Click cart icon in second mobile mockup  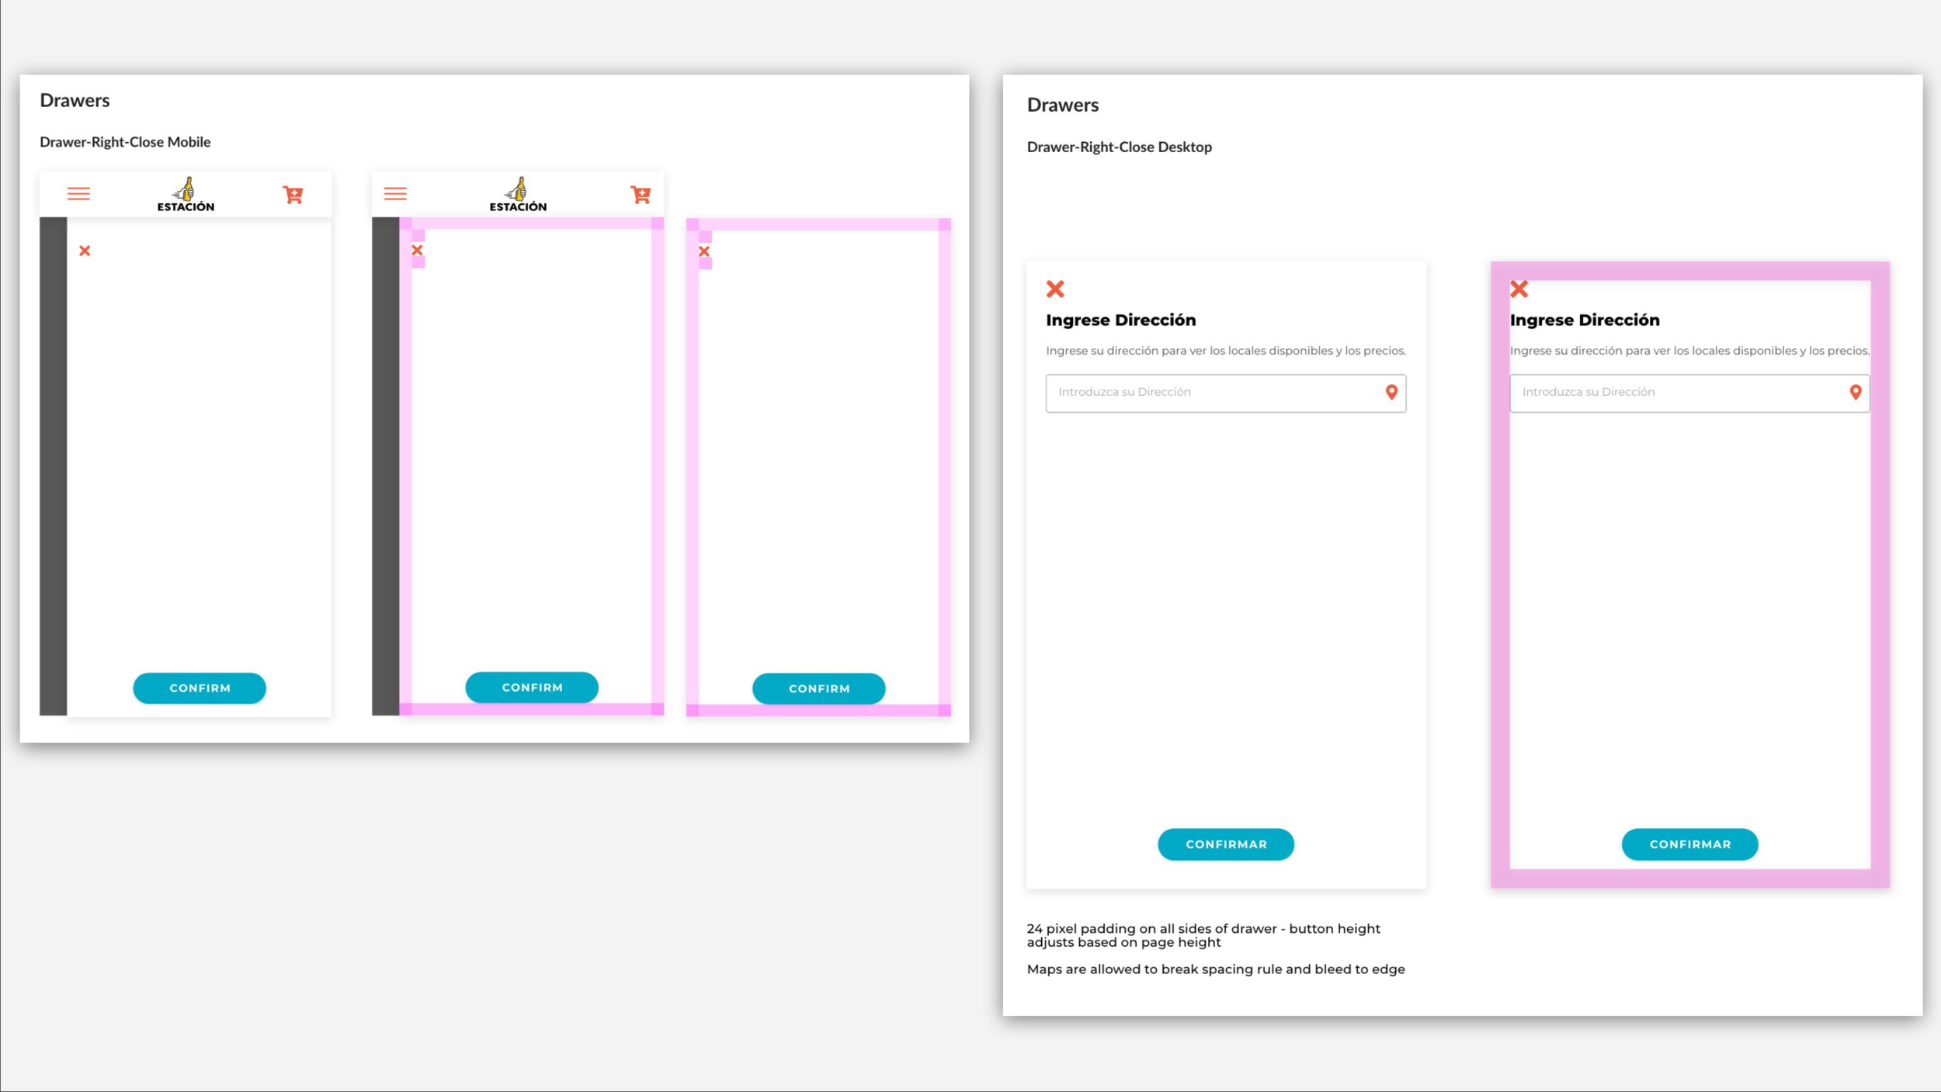point(641,195)
